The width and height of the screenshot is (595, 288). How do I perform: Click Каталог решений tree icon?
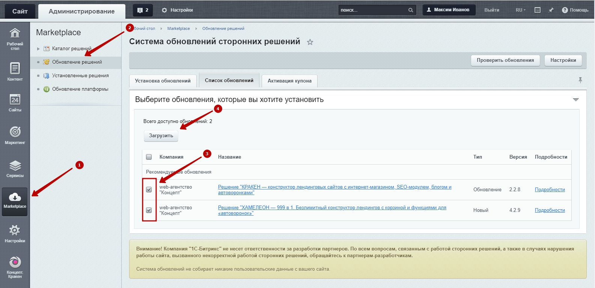[x=47, y=48]
